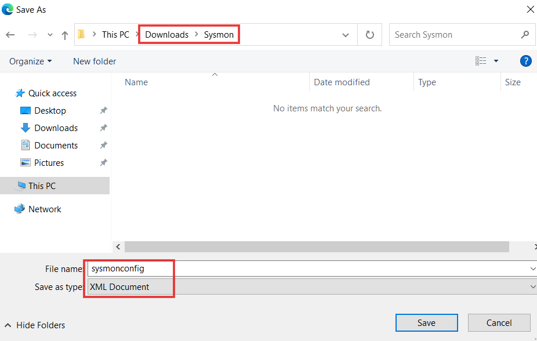Click the search magnifier icon
Screen dimensions: 537x341
pos(525,35)
